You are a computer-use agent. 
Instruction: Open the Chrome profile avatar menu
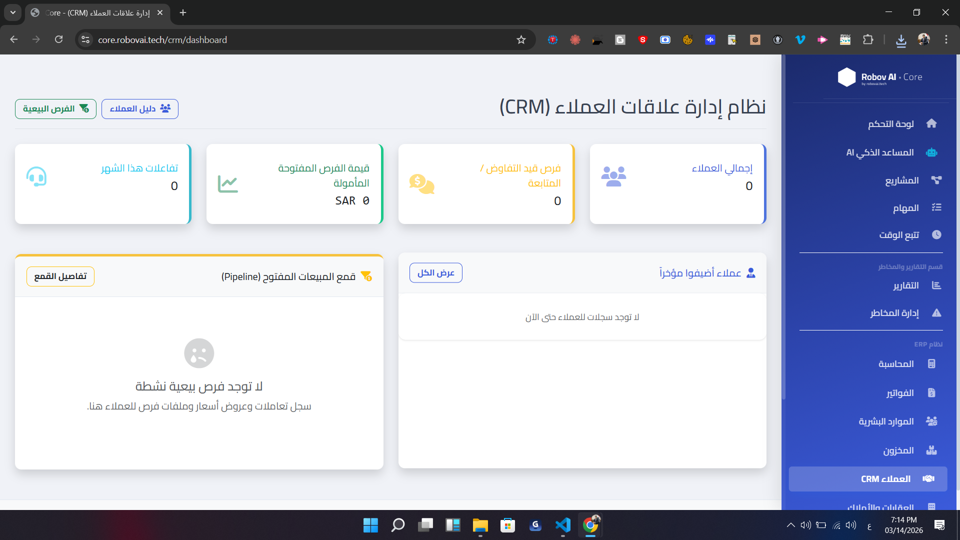pos(924,39)
